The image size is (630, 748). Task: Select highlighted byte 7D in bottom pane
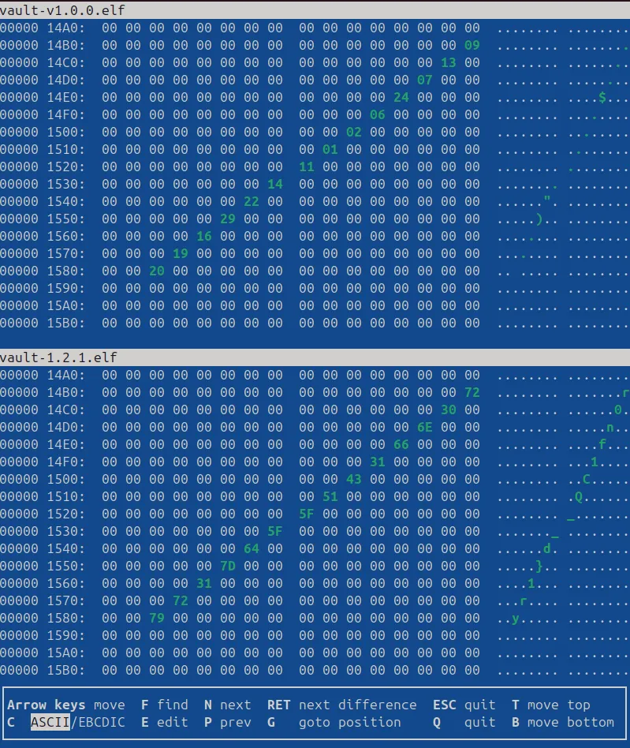pyautogui.click(x=228, y=566)
